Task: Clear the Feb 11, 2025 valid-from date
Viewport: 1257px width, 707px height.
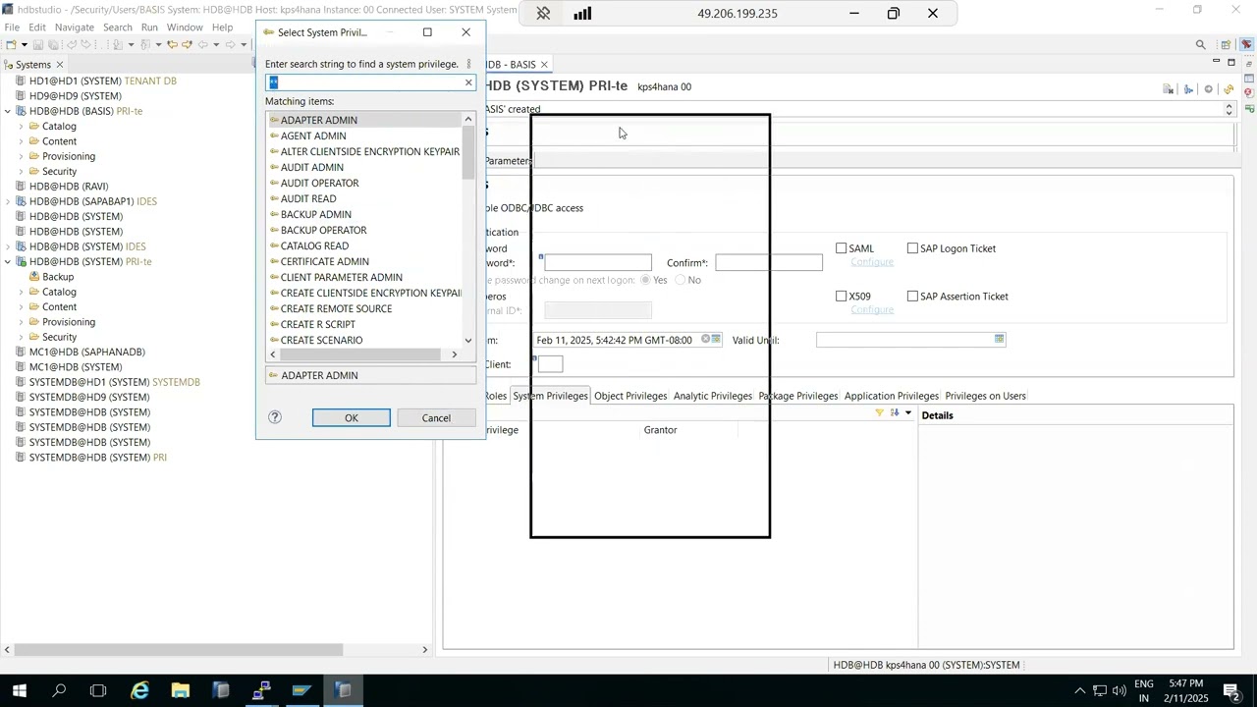Action: 705,340
